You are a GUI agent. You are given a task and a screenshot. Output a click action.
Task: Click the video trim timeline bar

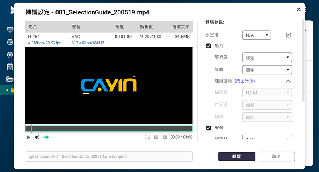coord(108,128)
